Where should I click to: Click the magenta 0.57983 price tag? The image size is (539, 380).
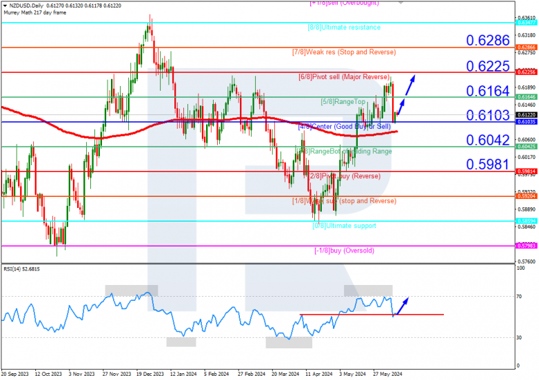[526, 246]
